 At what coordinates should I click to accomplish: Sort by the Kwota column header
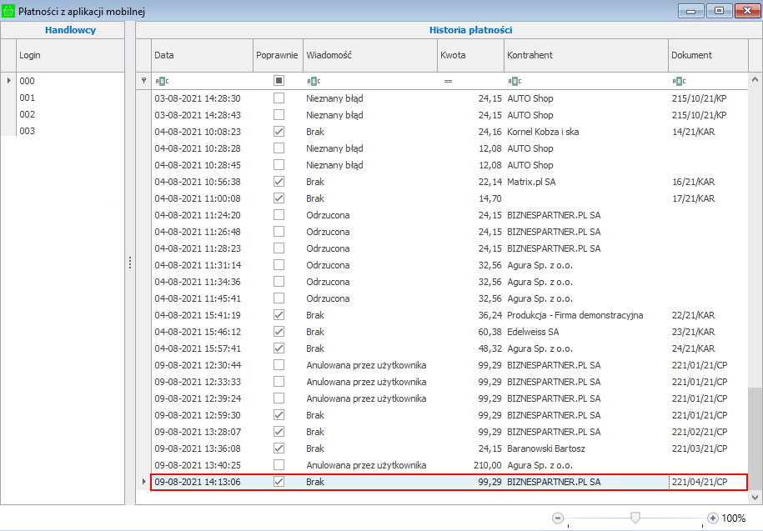point(469,55)
